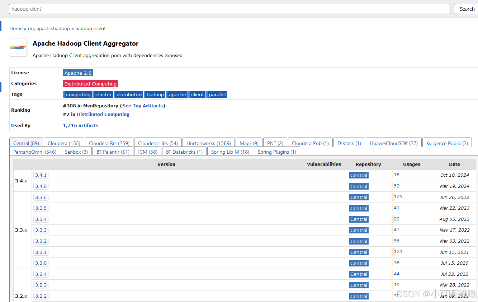
Task: Switch to Dtstack (1) tab
Action: click(x=349, y=143)
